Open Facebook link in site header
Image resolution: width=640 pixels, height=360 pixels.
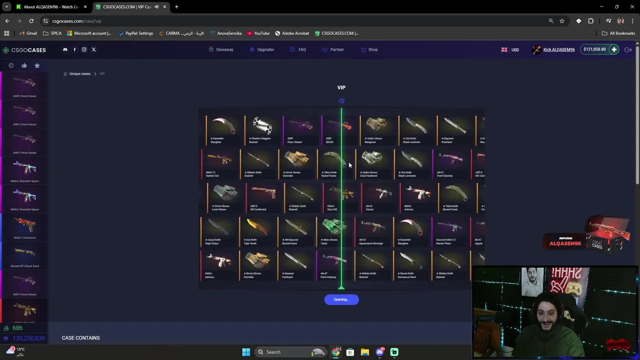click(74, 49)
